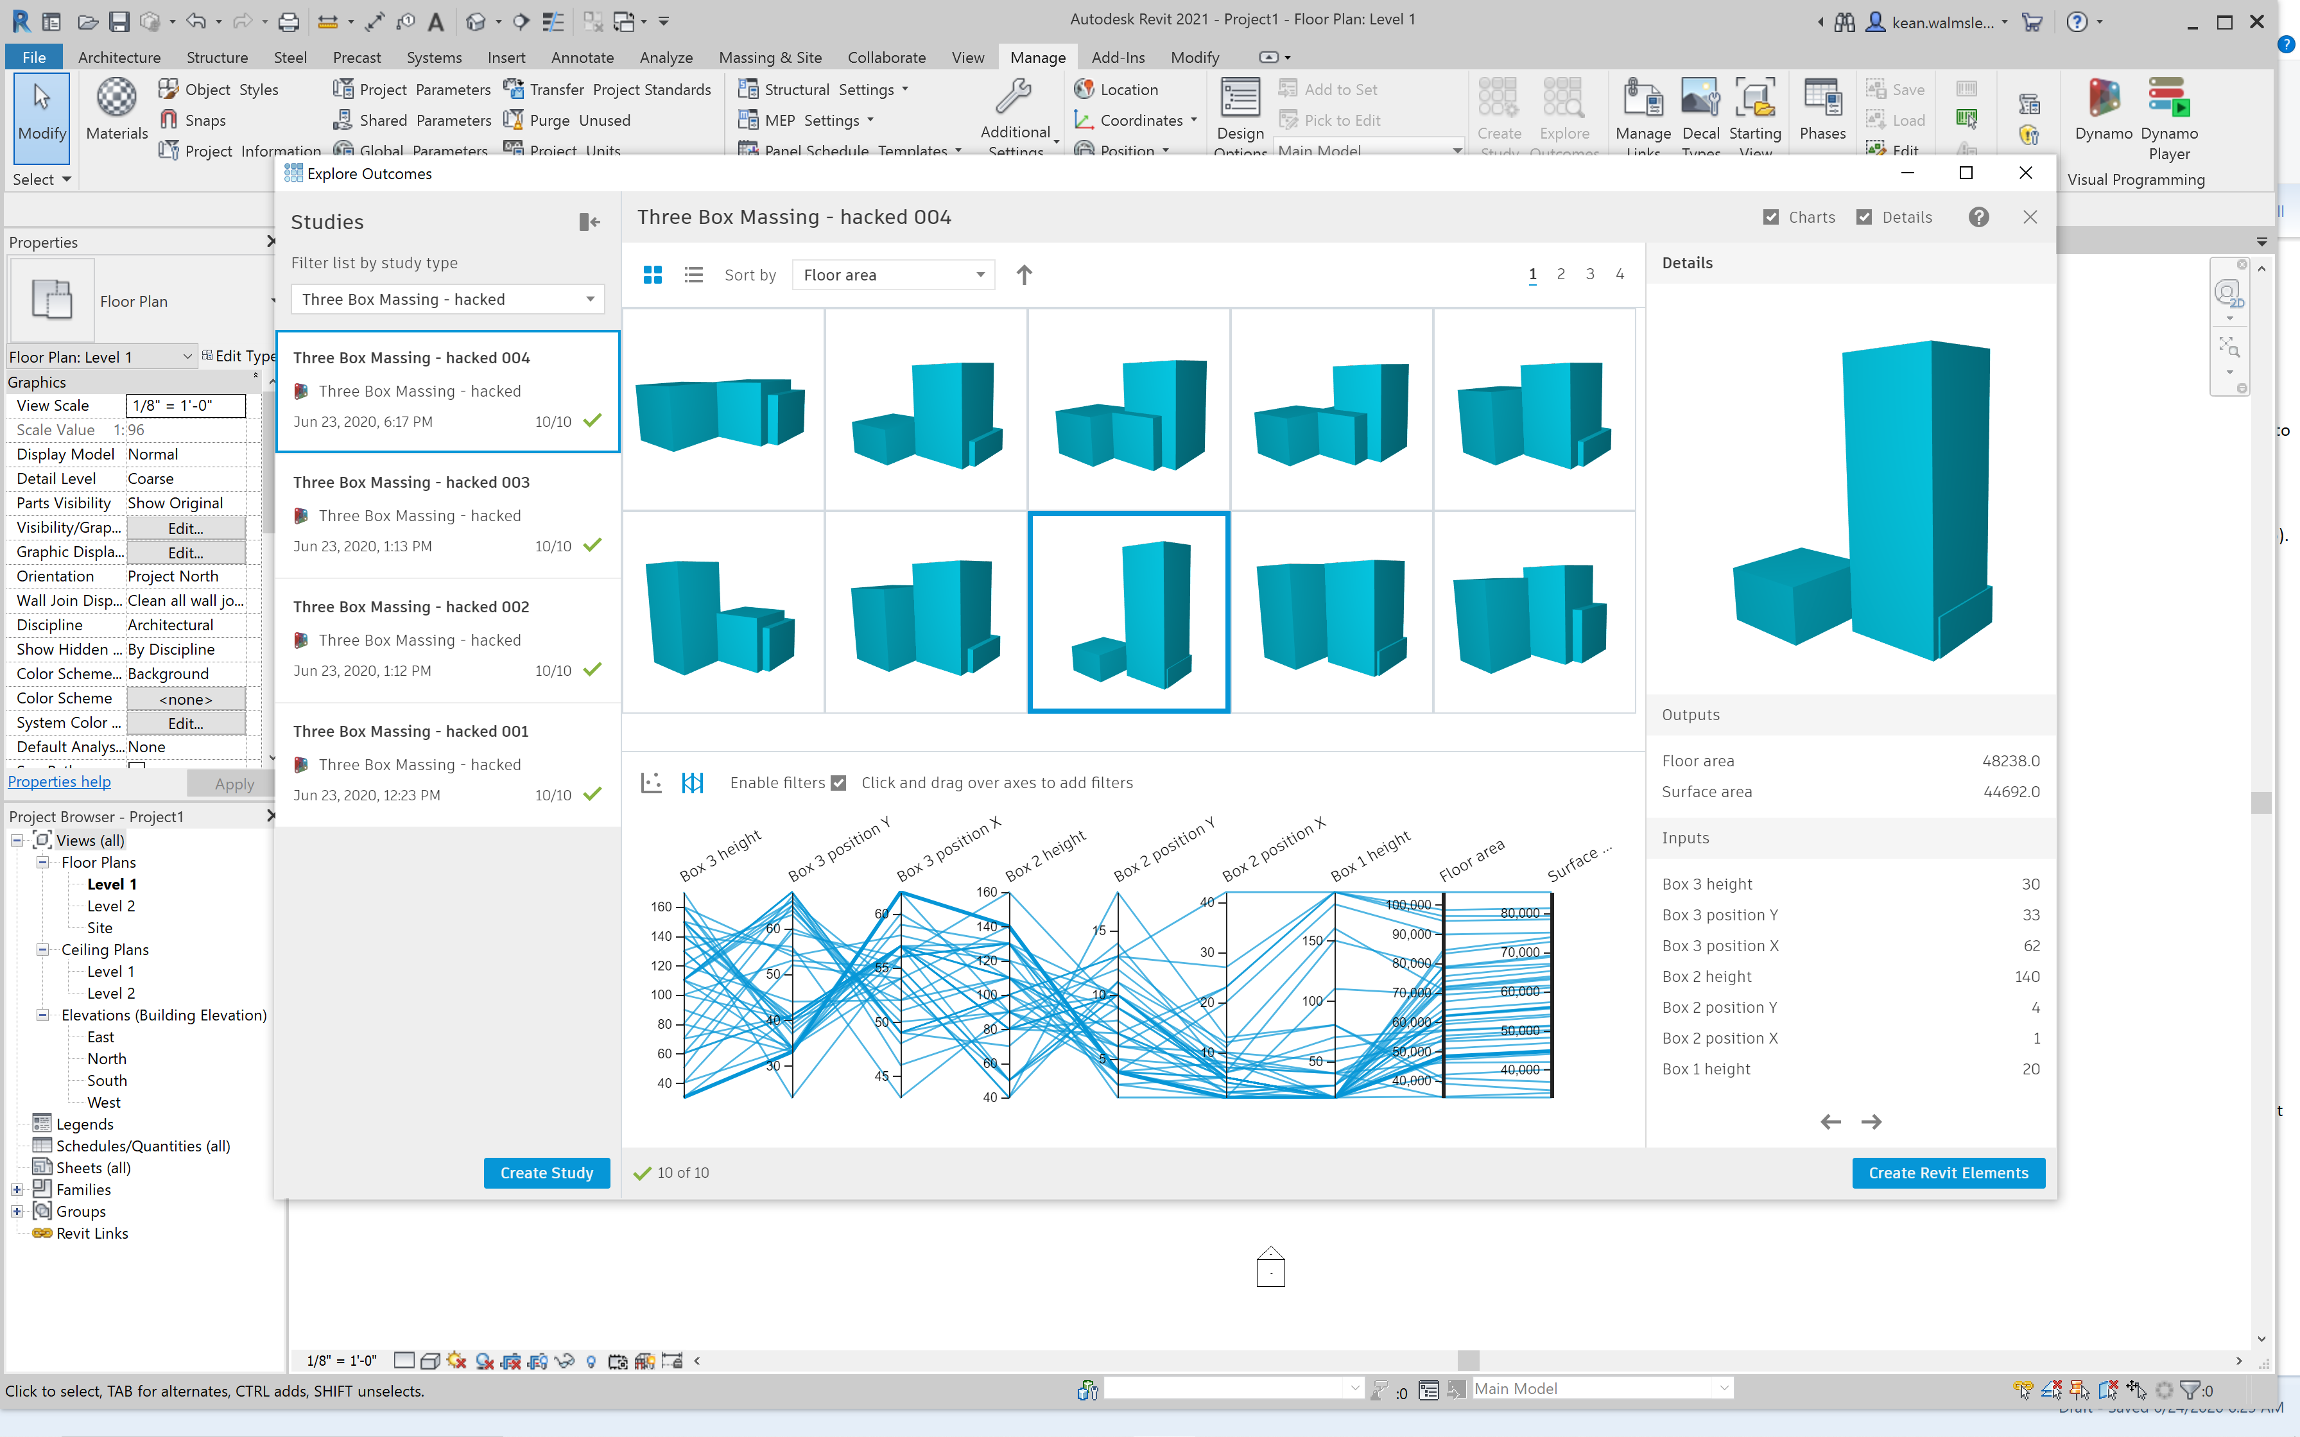Open the Sort by Floor area dropdown
Screen dimensions: 2300x1437
coord(892,275)
